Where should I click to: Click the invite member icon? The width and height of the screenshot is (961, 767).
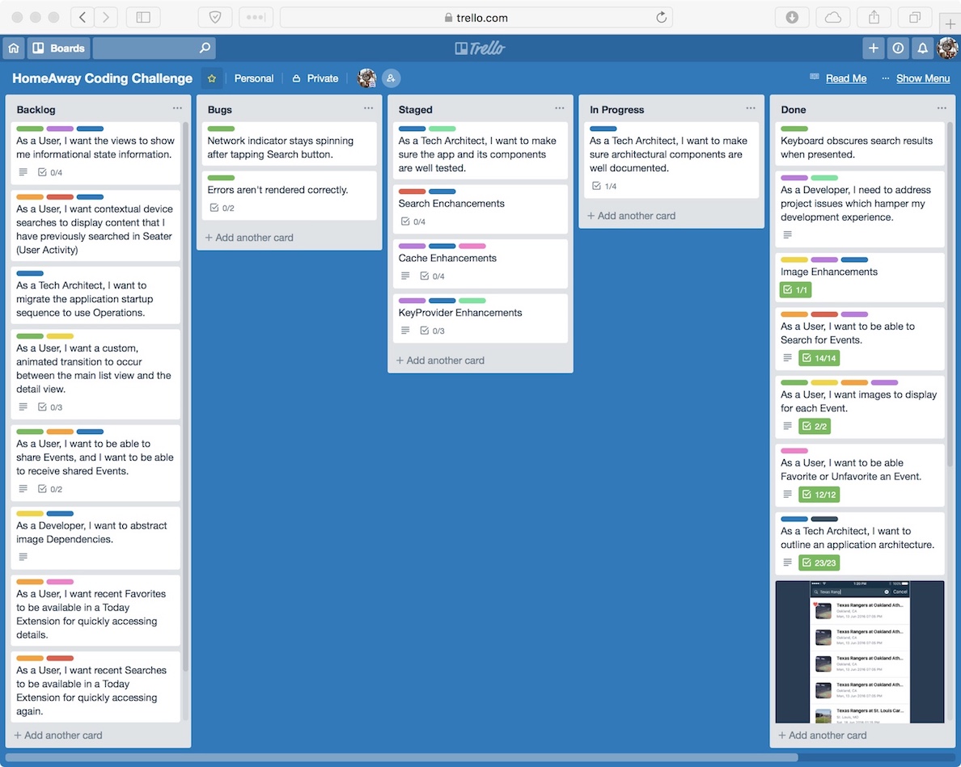point(391,78)
